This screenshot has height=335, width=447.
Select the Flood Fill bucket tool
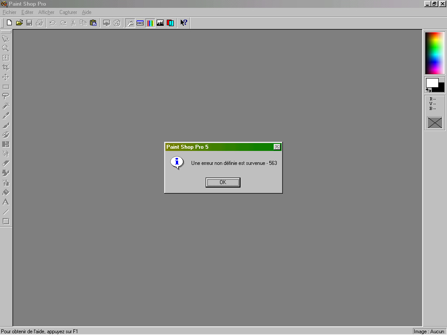(x=6, y=192)
